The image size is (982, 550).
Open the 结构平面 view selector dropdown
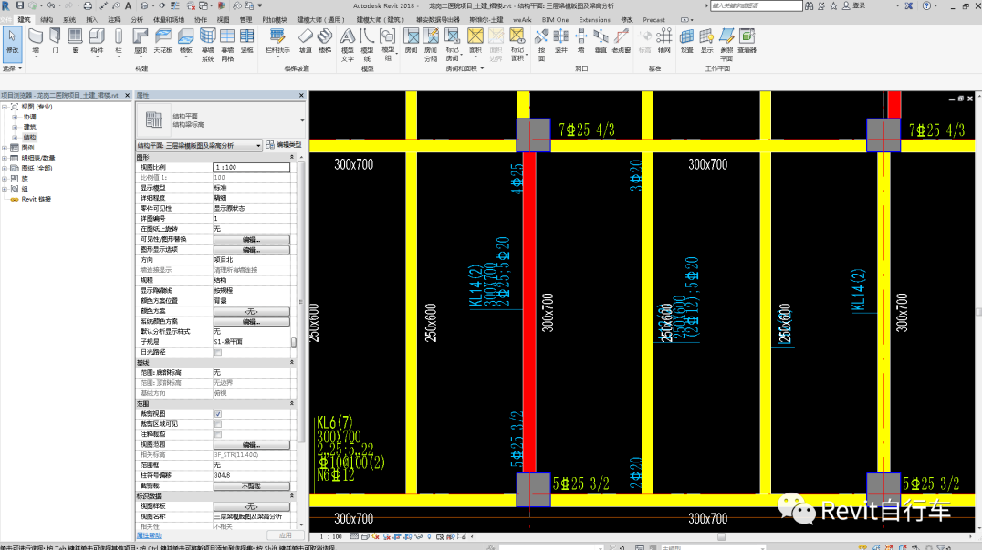pyautogui.click(x=258, y=145)
